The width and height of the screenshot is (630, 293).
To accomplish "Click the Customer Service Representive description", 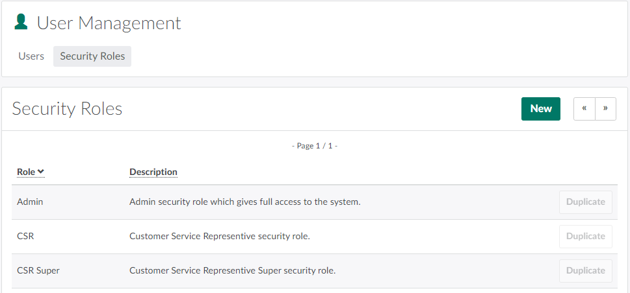I will pyautogui.click(x=220, y=237).
